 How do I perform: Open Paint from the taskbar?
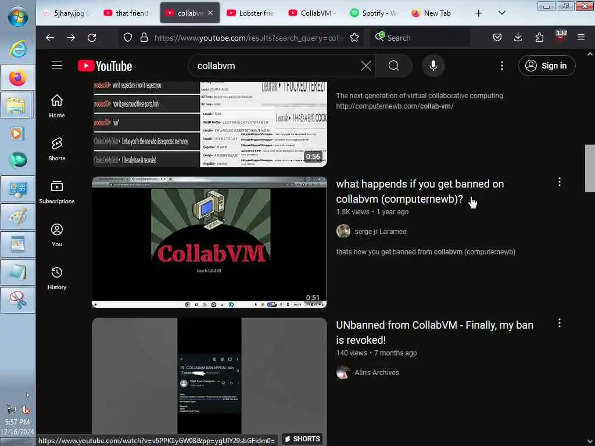tap(17, 217)
